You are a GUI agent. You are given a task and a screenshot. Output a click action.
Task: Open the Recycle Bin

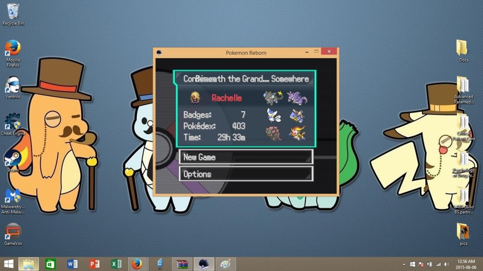tap(13, 12)
